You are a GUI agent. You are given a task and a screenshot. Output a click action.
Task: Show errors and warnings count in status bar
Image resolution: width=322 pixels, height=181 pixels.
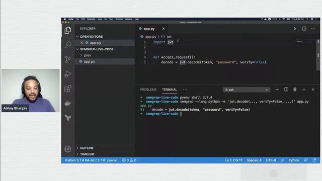click(x=129, y=160)
